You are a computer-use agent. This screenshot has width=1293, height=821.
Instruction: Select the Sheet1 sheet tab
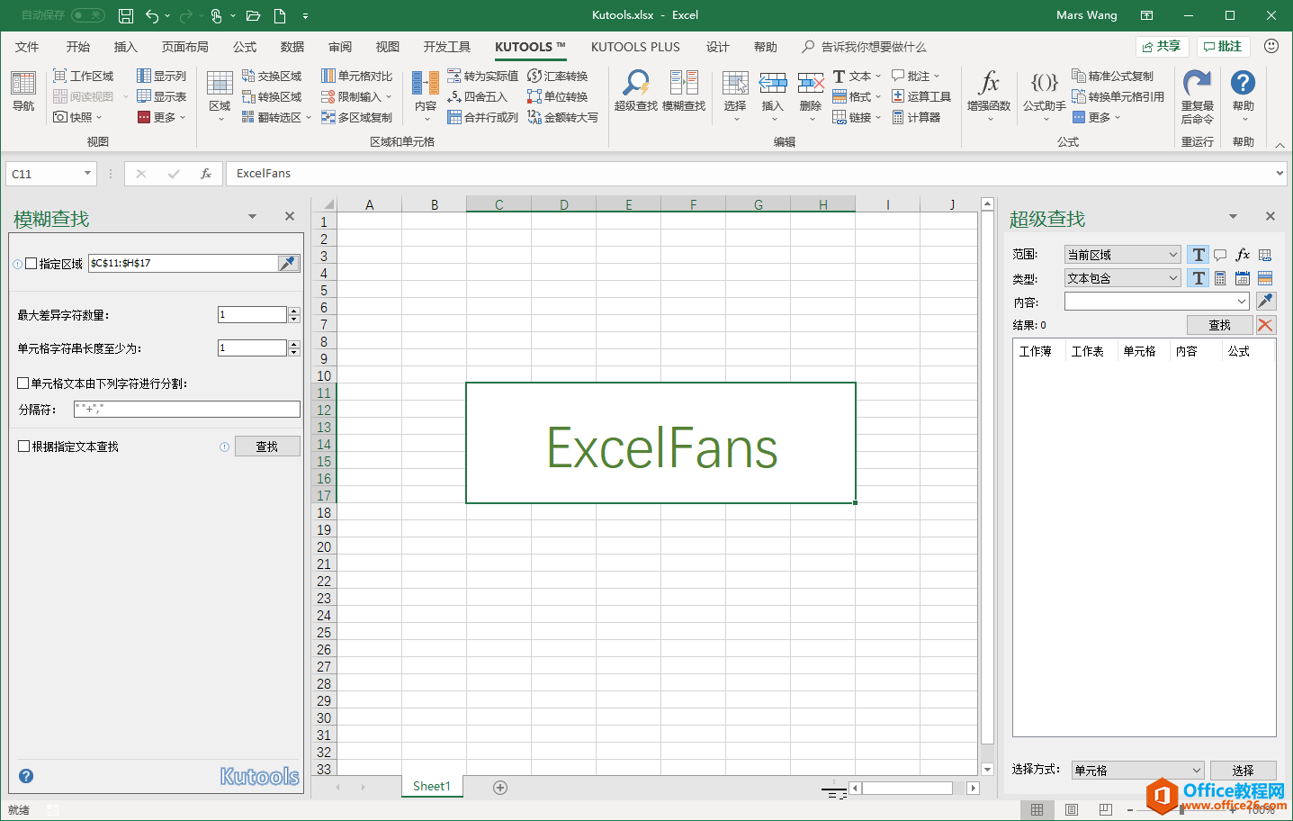pos(432,787)
